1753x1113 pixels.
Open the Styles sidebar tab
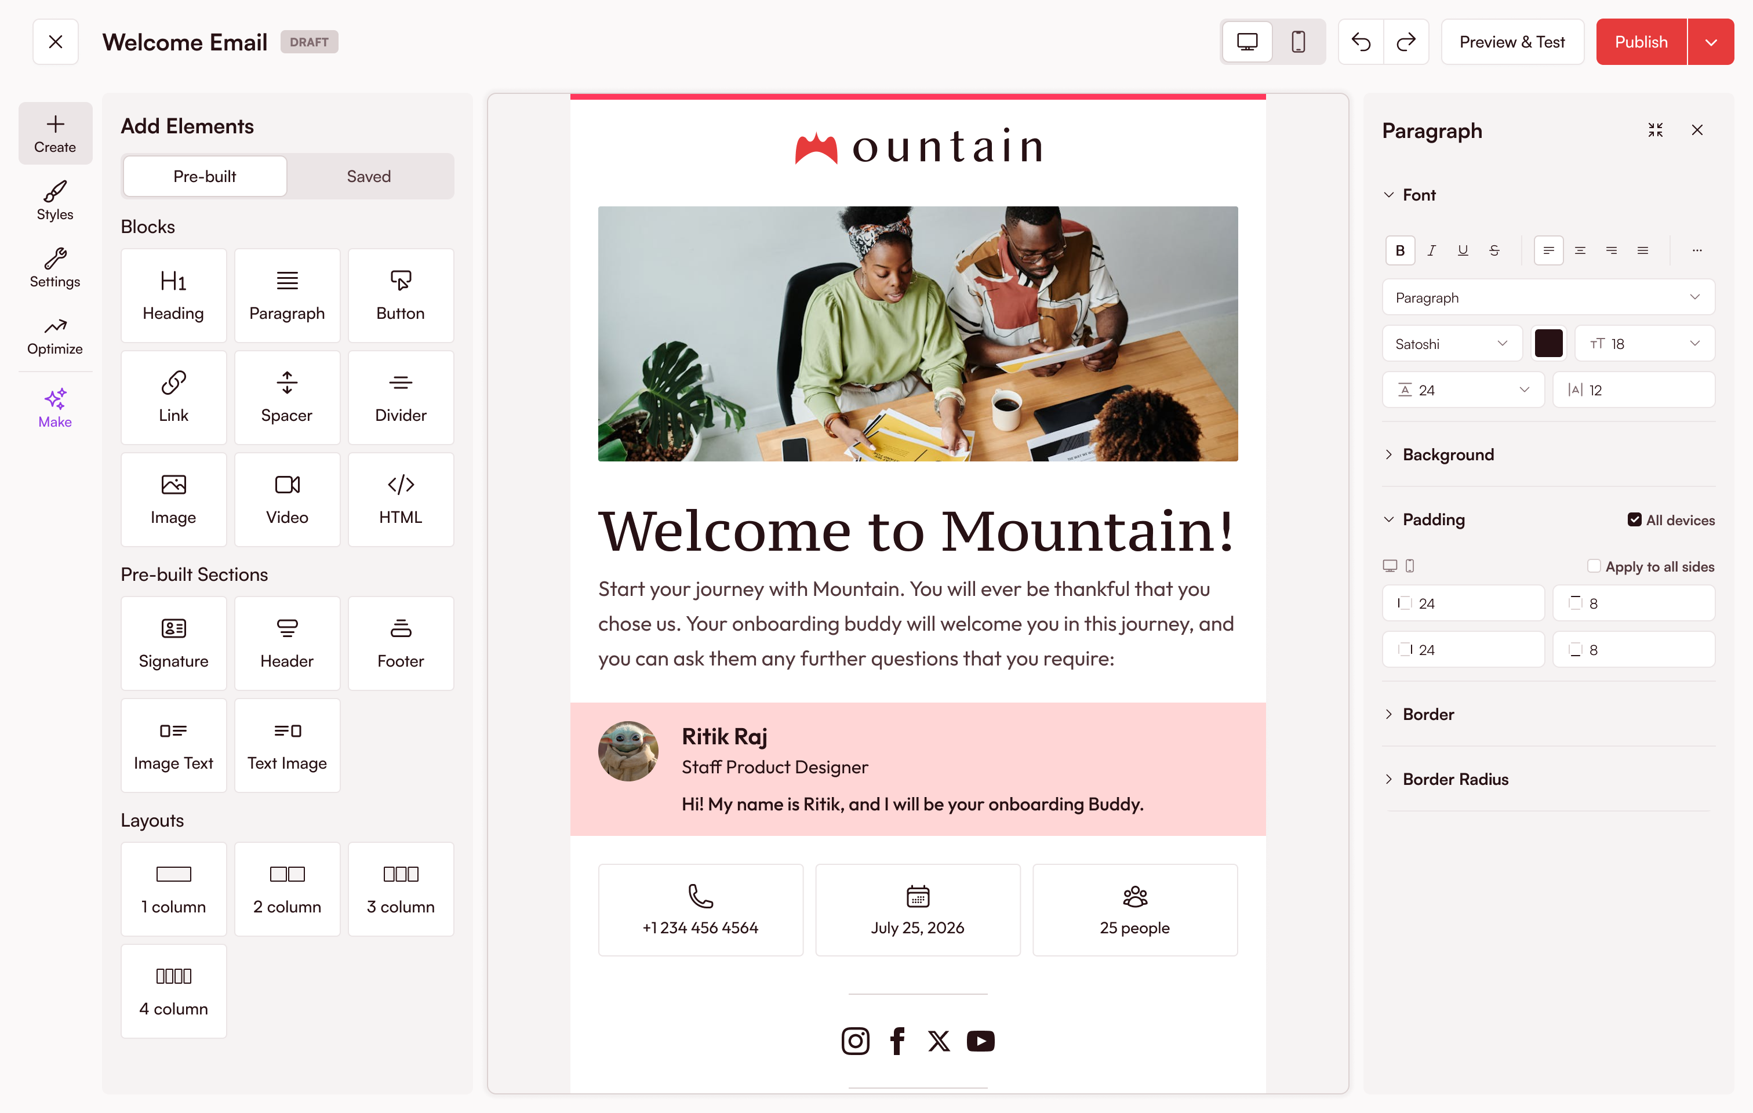point(55,200)
